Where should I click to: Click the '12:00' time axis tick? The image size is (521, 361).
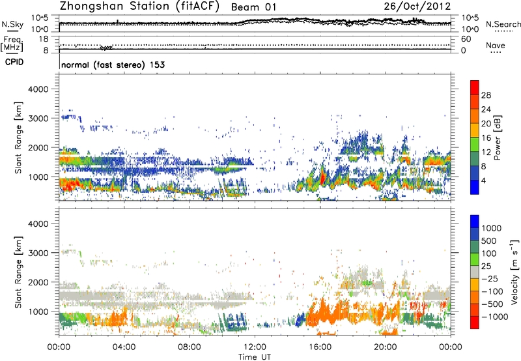tap(255, 347)
